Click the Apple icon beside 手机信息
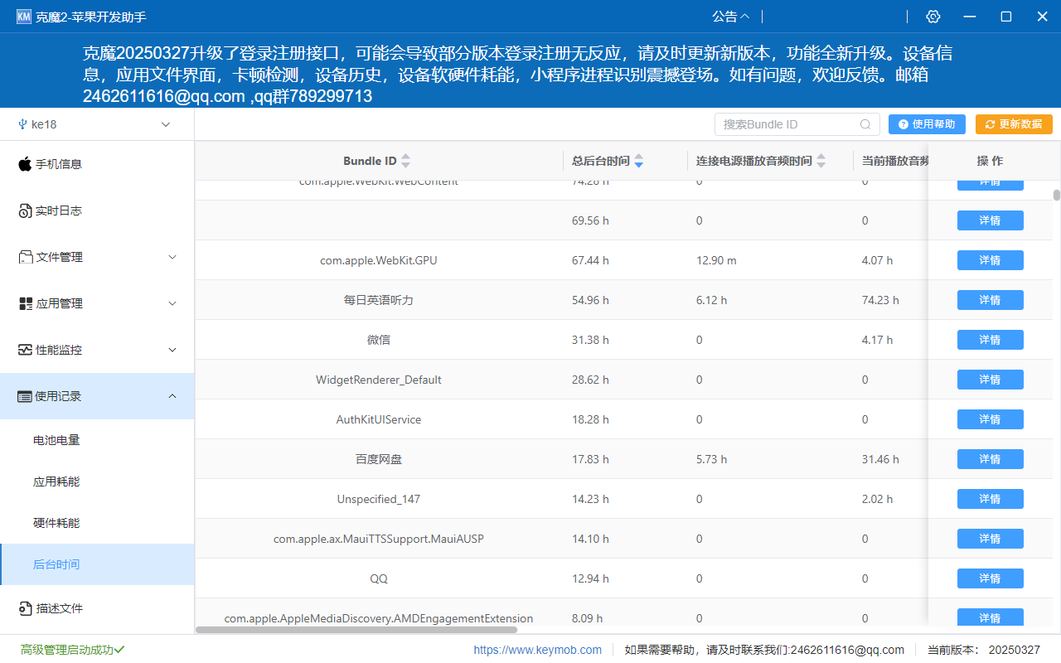The width and height of the screenshot is (1061, 663). coord(25,164)
